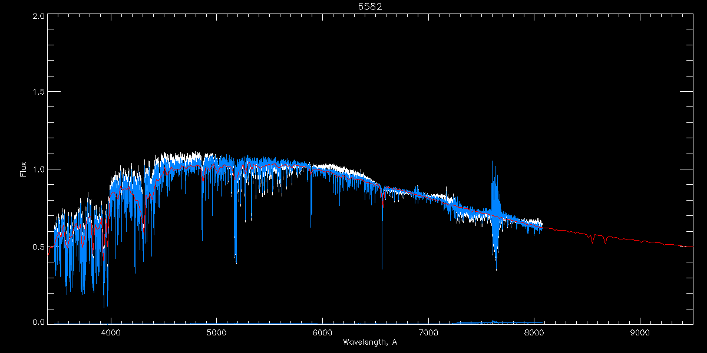Click x-axis tick label 5000
707x353 pixels.
pos(217,333)
